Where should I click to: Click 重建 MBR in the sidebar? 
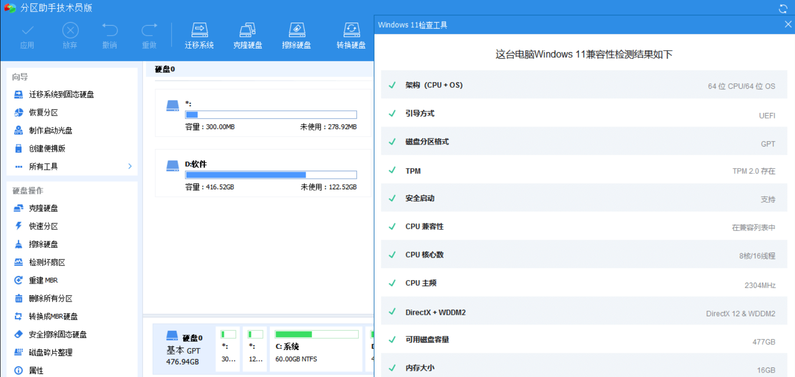[43, 281]
